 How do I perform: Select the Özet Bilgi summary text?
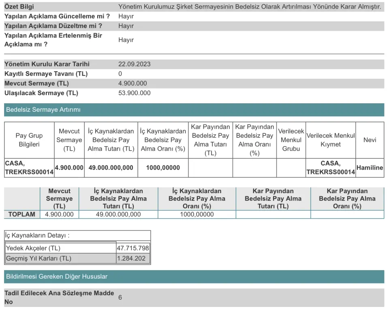click(250, 7)
